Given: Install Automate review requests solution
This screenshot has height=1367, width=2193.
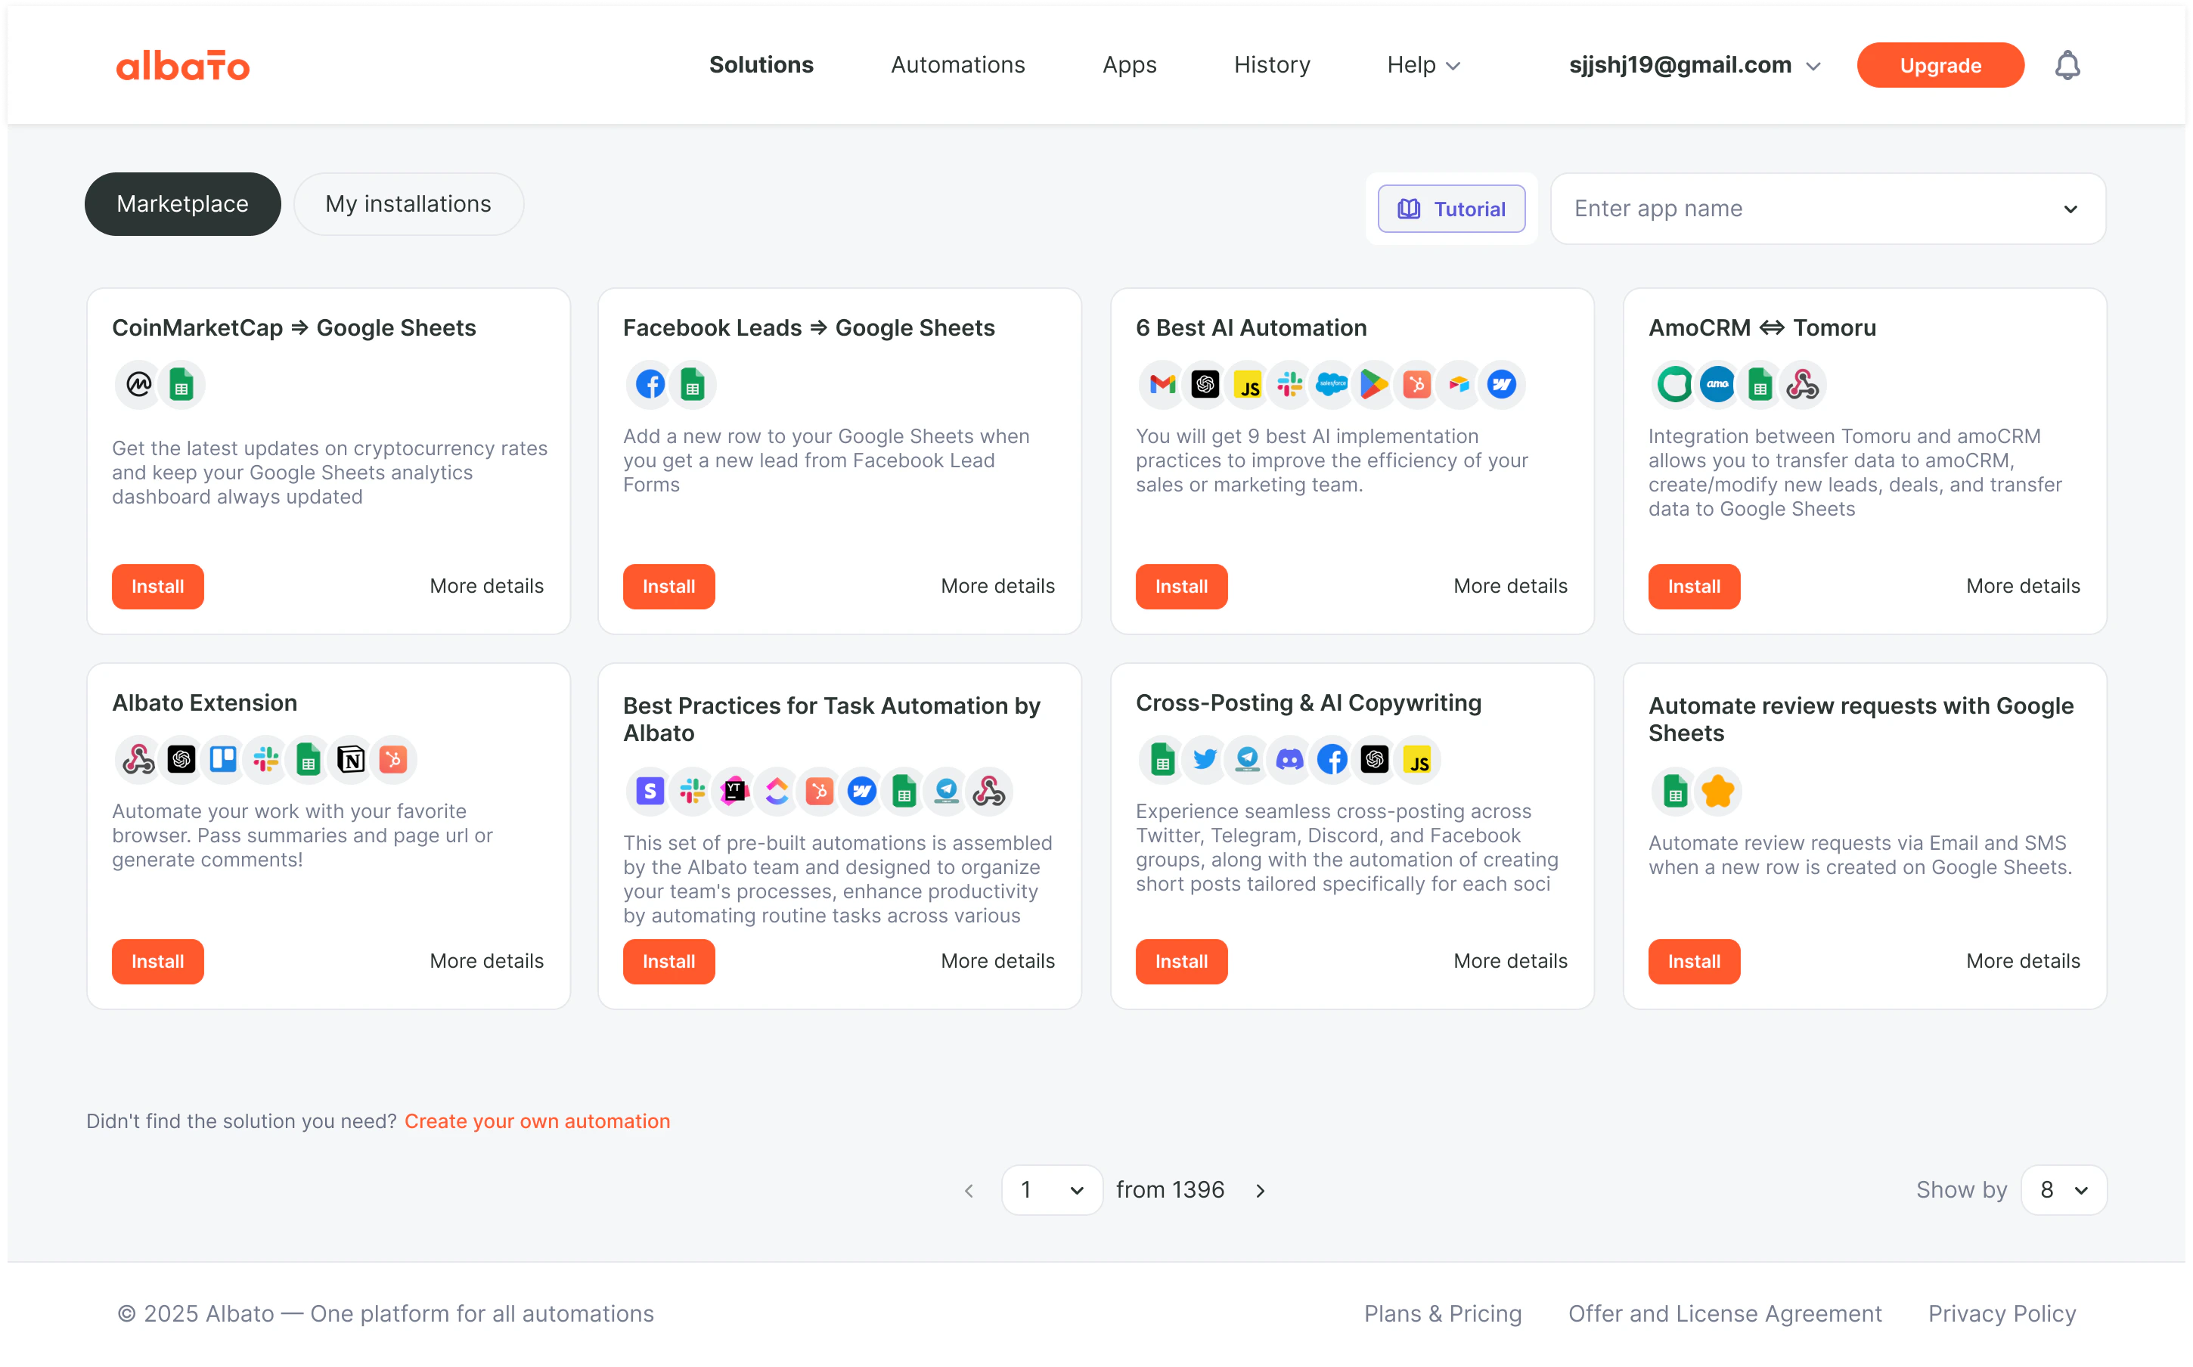Looking at the screenshot, I should 1694,962.
